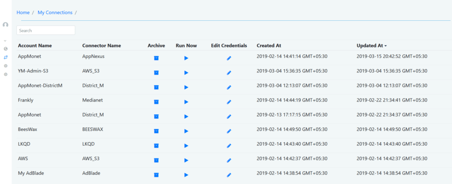The height and width of the screenshot is (184, 452).
Task: Archive the LKQD connection
Action: [x=156, y=146]
